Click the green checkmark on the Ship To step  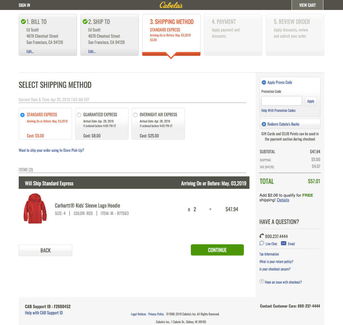point(85,22)
